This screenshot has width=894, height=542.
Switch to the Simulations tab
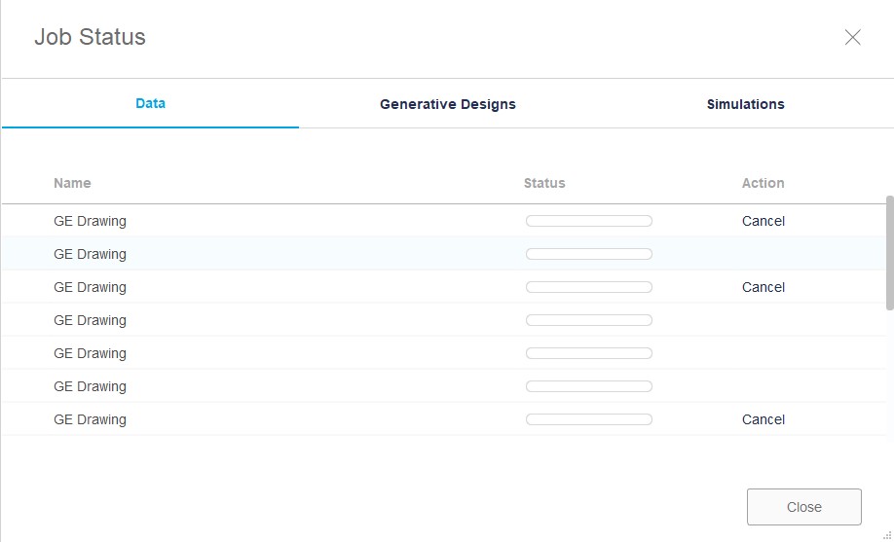[x=745, y=104]
